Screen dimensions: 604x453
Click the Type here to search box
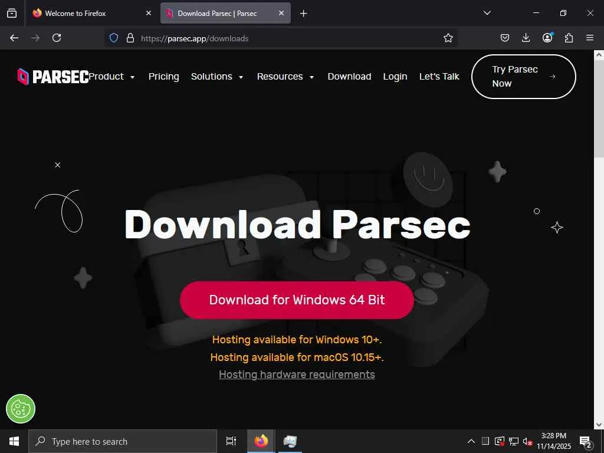click(x=123, y=441)
